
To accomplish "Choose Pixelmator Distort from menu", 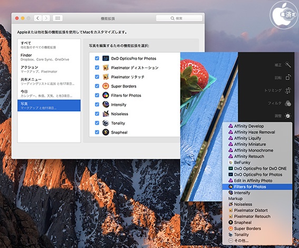I will 257,210.
